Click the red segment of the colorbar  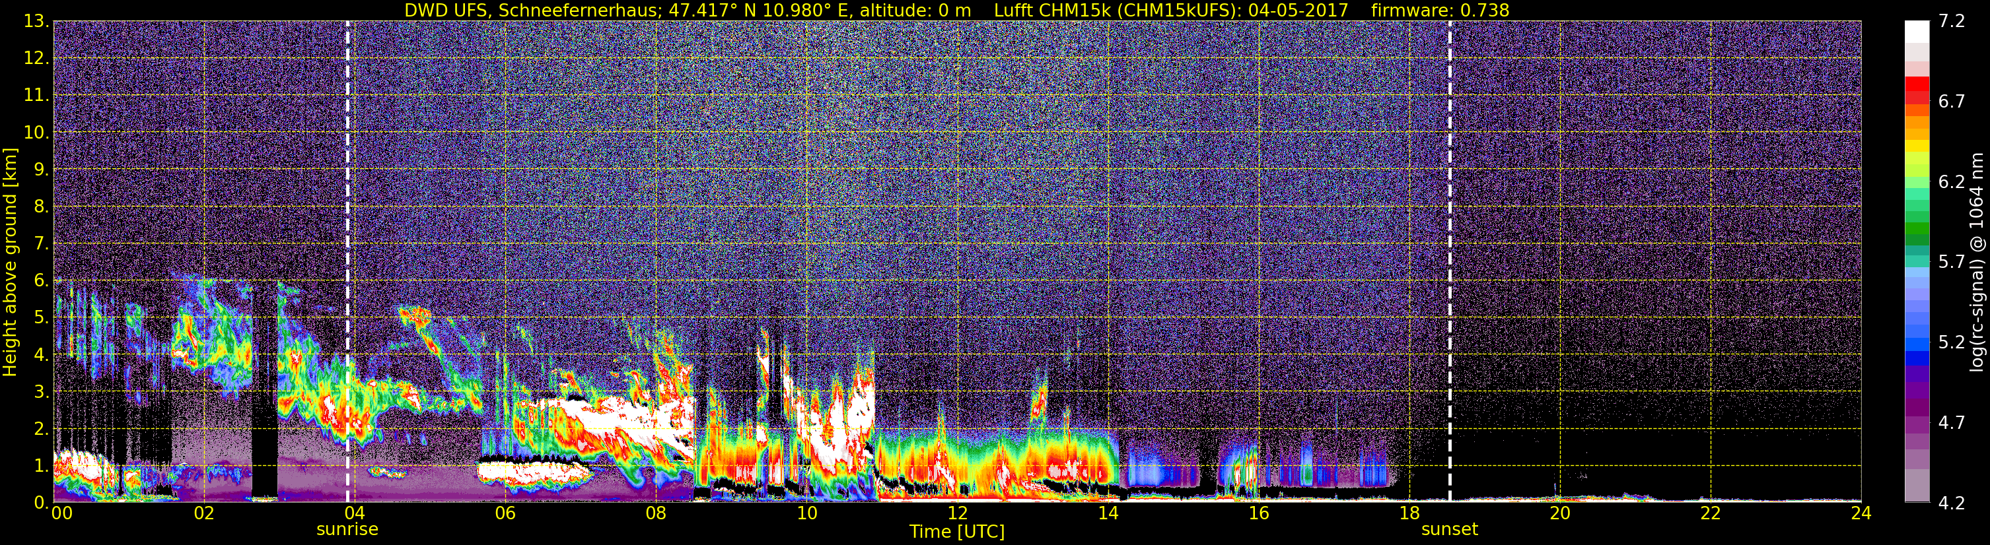1917,83
